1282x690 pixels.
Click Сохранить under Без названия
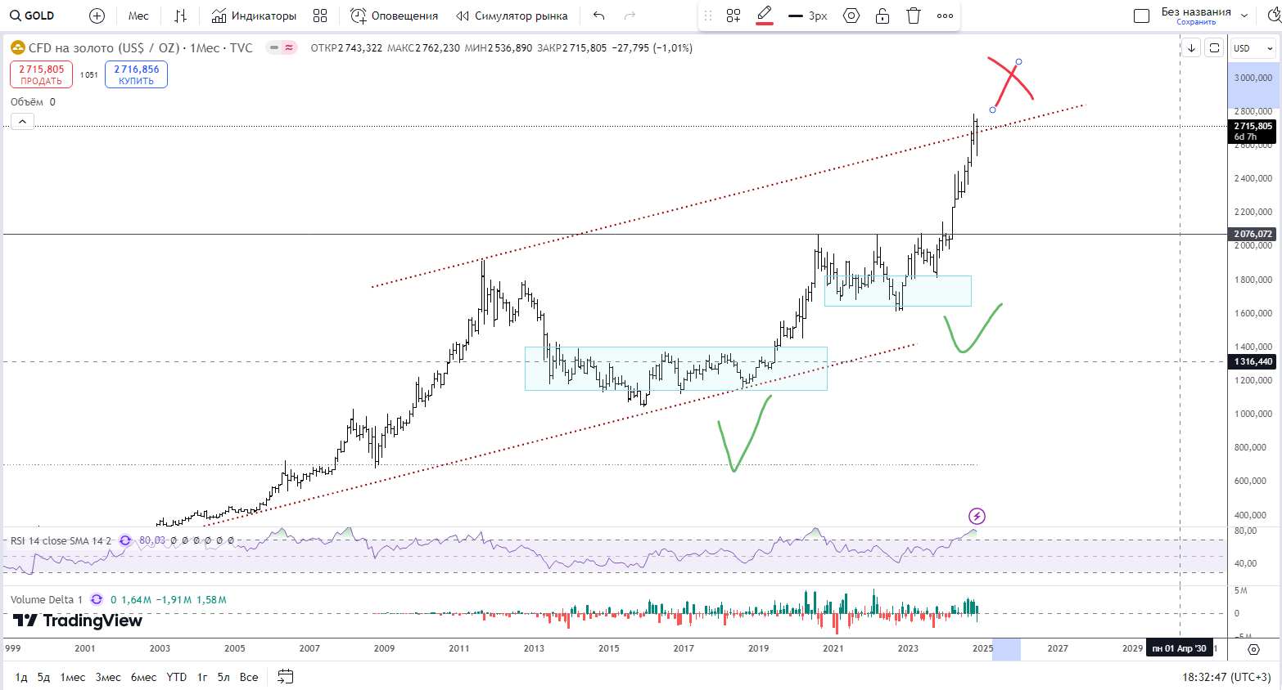(1196, 22)
